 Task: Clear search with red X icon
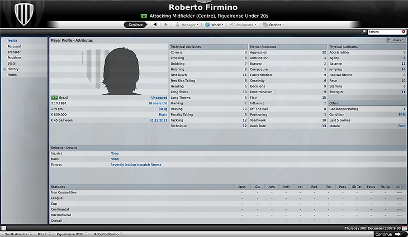tap(404, 32)
